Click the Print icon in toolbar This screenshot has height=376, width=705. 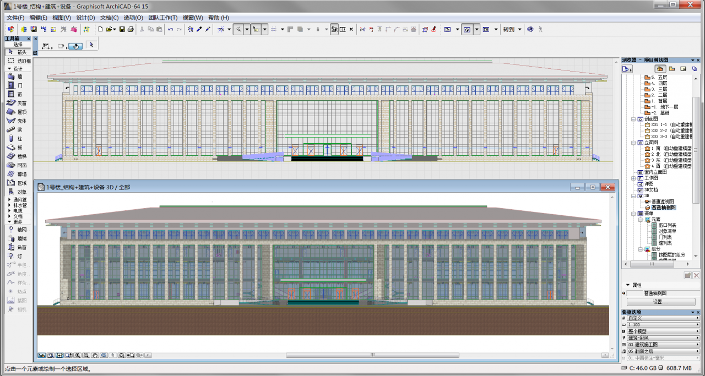pos(131,29)
